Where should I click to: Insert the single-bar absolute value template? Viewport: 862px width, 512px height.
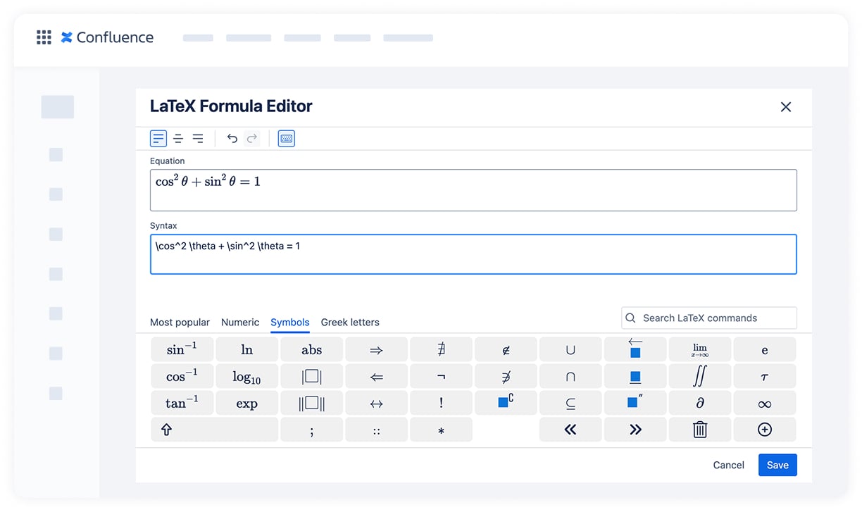point(311,376)
